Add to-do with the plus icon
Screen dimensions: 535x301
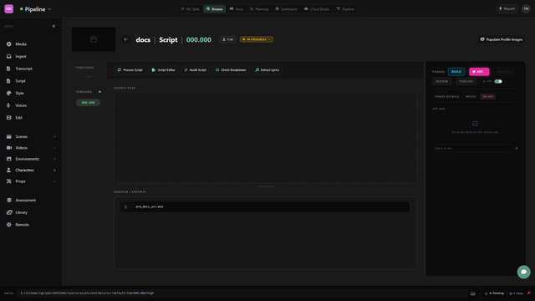[517, 149]
